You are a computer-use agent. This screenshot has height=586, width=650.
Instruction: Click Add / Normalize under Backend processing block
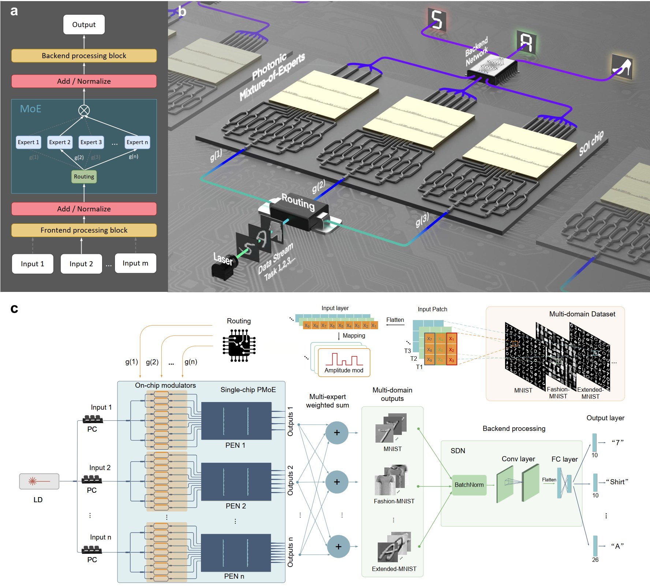[x=84, y=81]
